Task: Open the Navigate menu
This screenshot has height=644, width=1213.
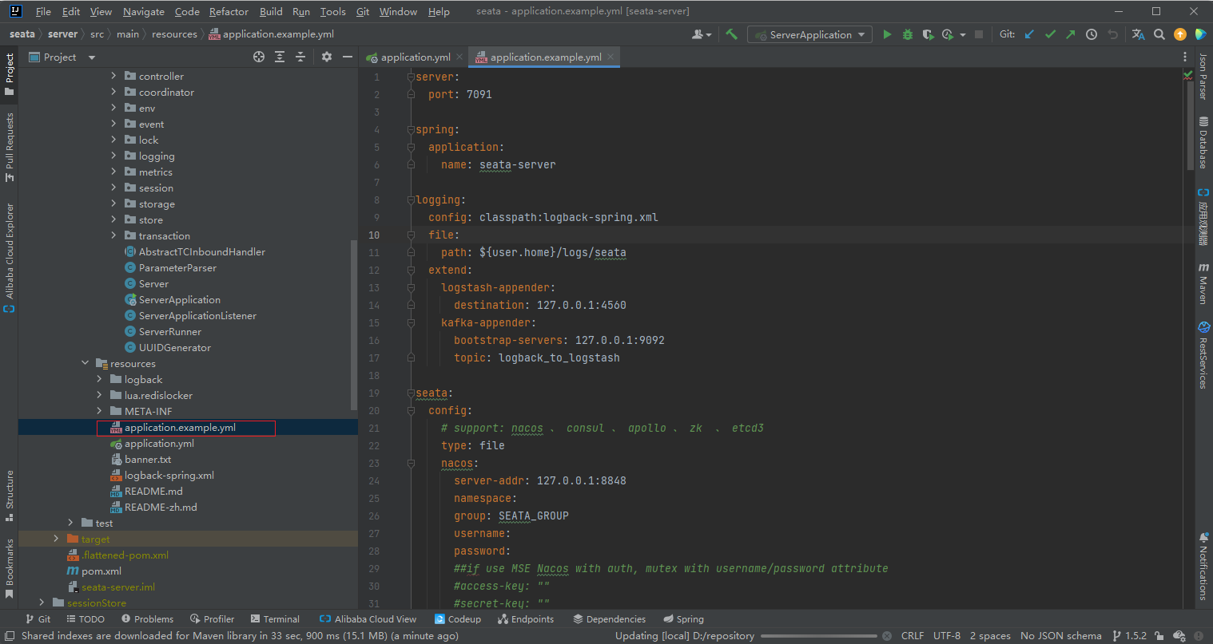Action: [x=143, y=11]
